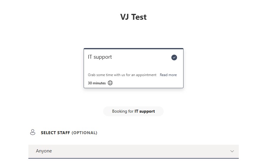
Task: Open the Anyone staff dropdown
Action: [134, 152]
